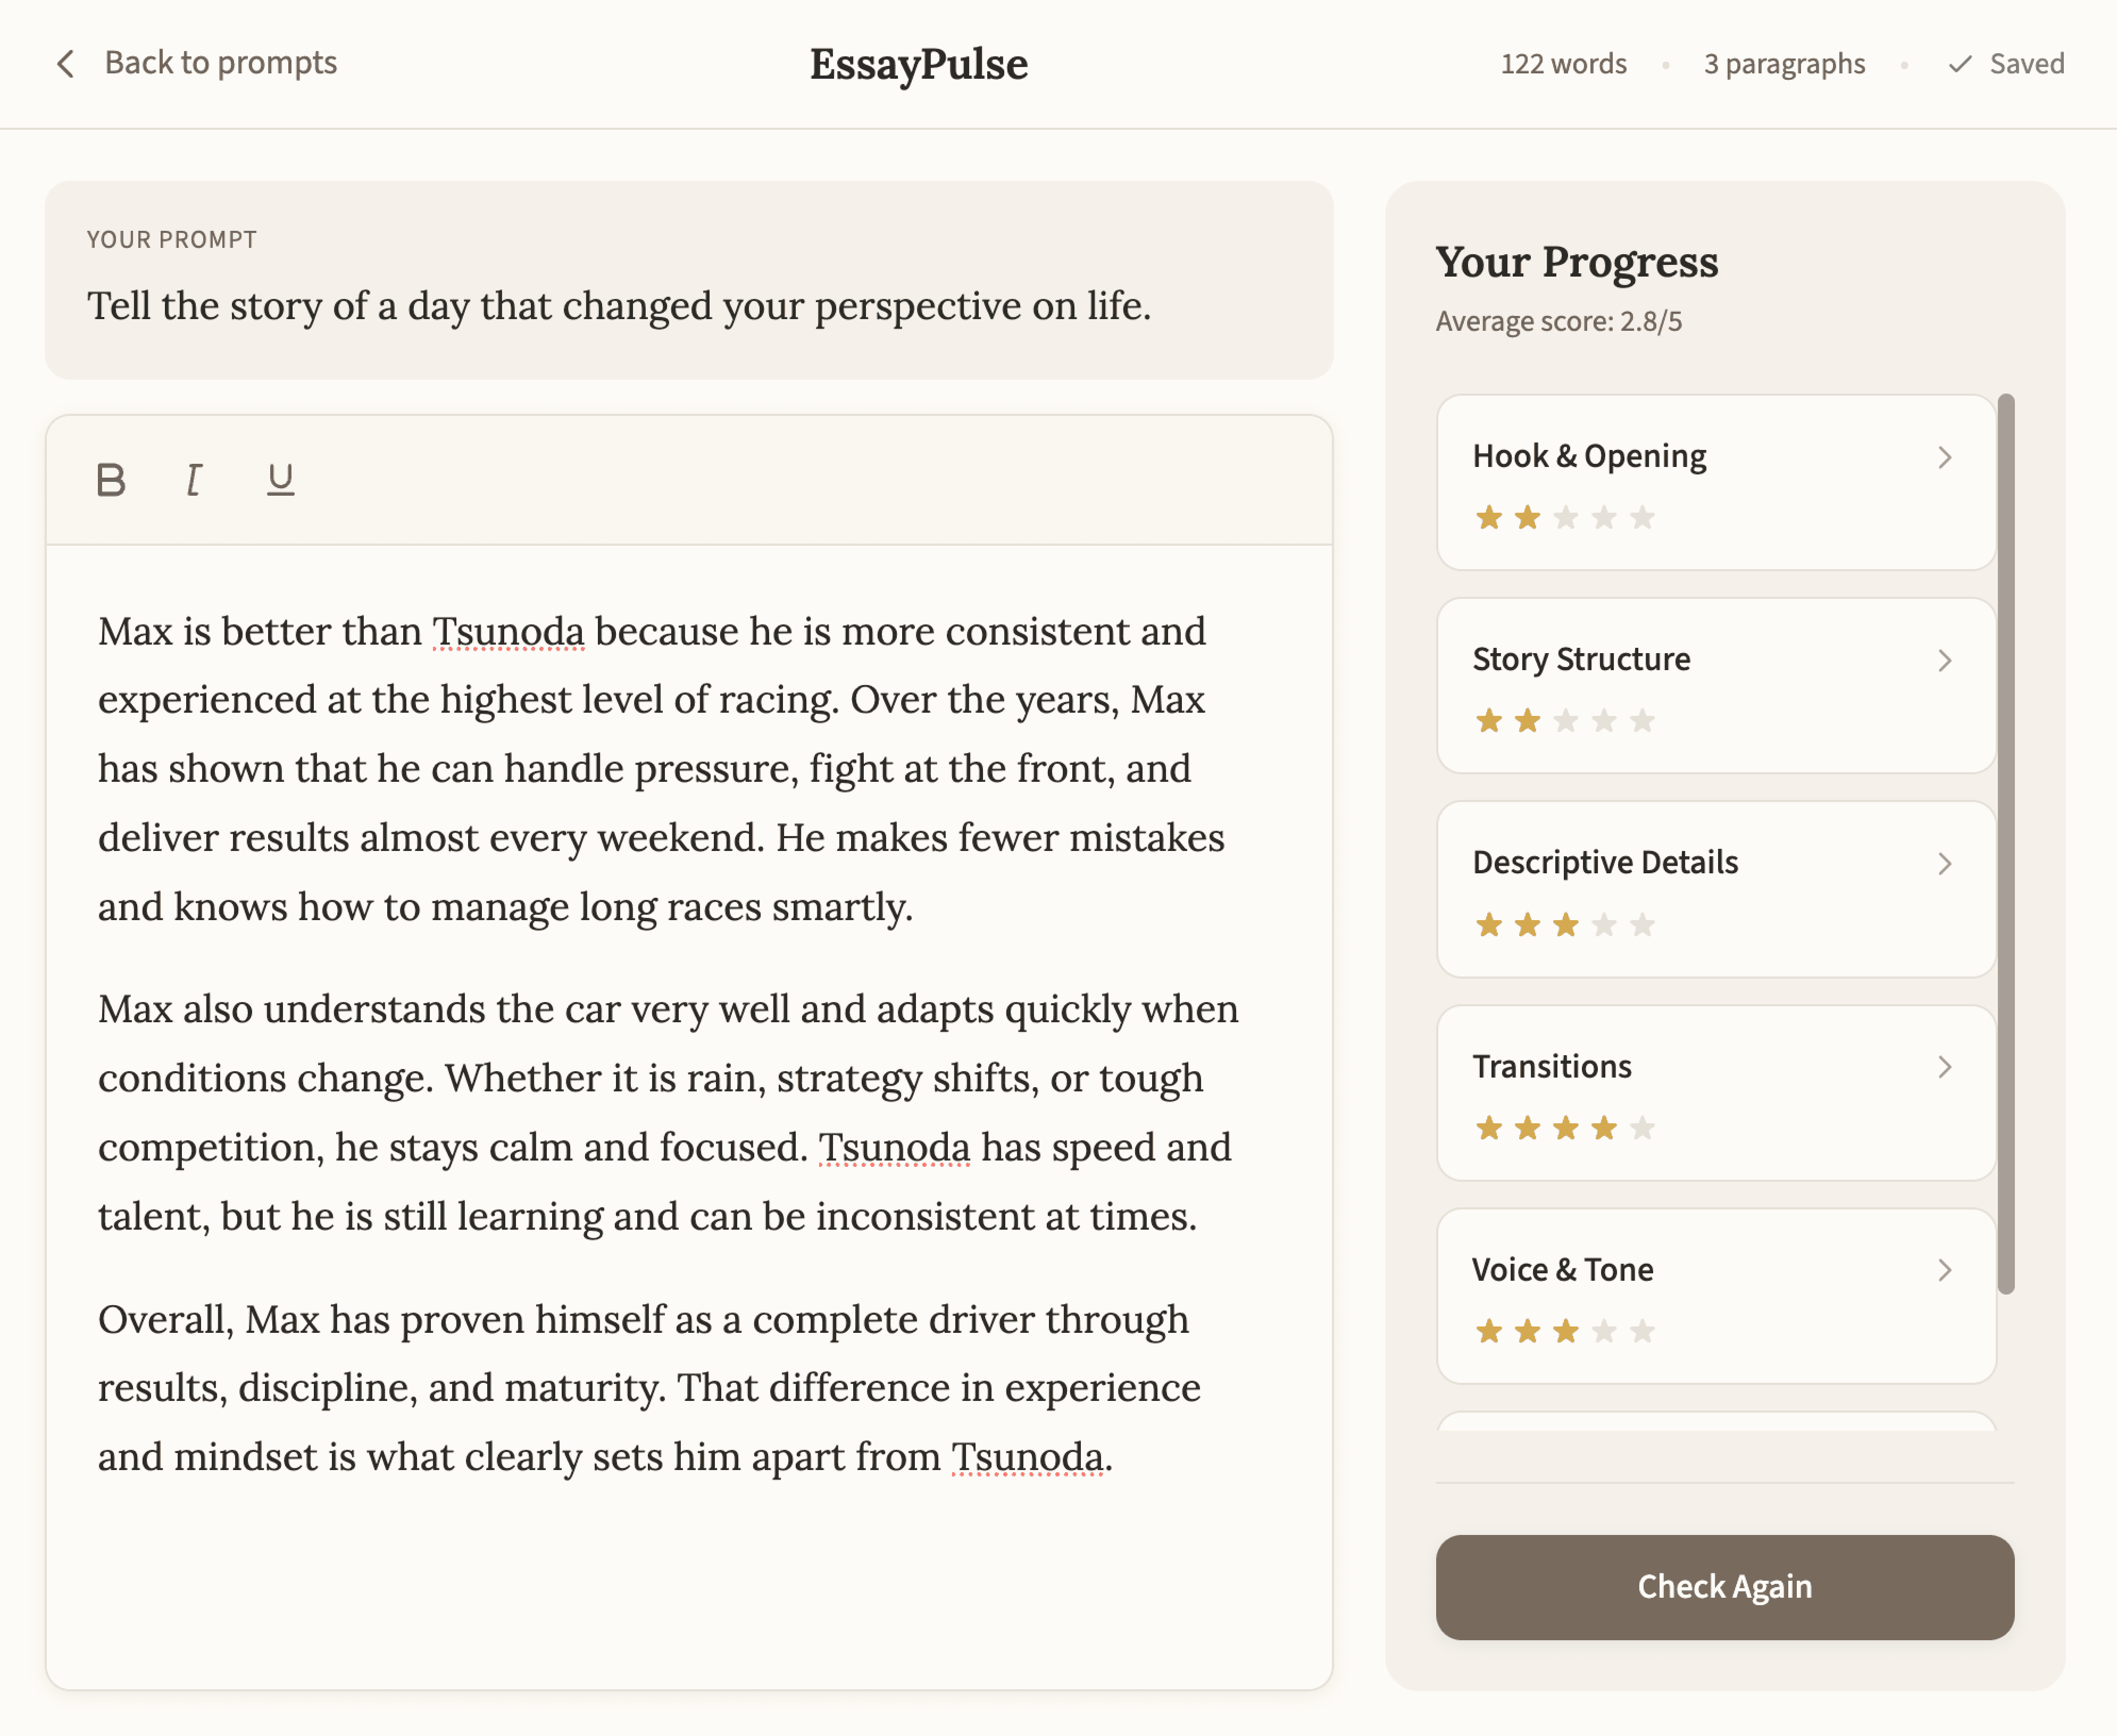Click the back arrow icon
This screenshot has height=1736, width=2117.
pos(66,64)
